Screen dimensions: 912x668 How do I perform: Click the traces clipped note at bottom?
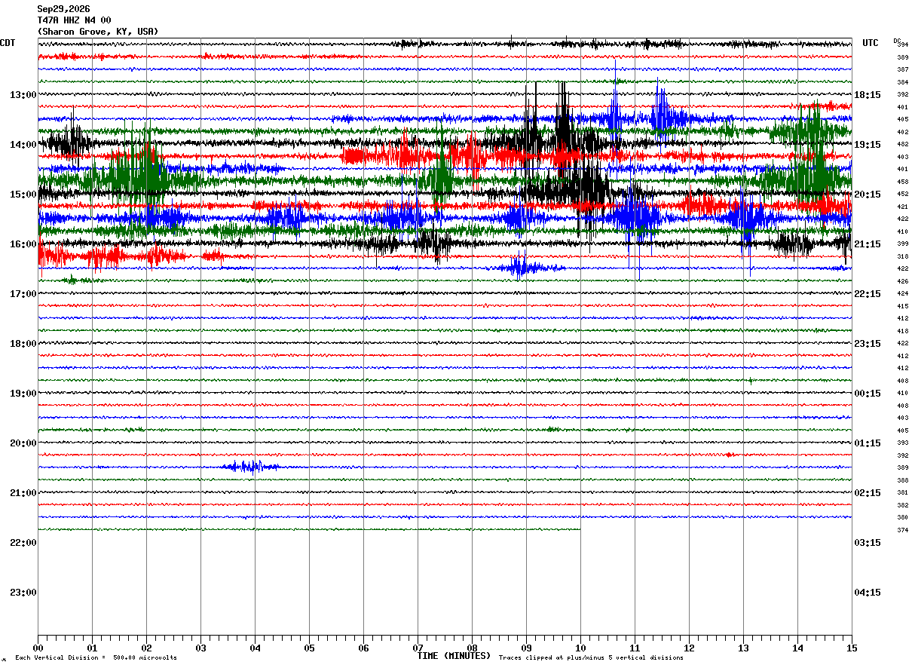[591, 658]
